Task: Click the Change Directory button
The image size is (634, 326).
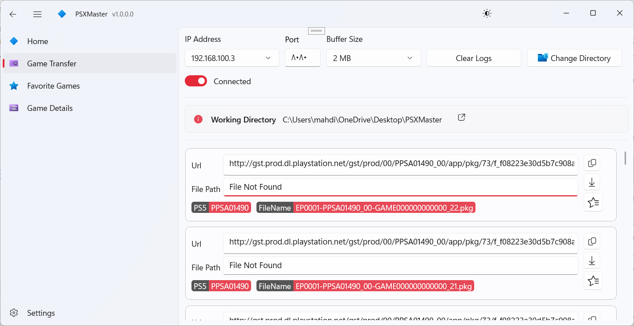Action: 574,58
